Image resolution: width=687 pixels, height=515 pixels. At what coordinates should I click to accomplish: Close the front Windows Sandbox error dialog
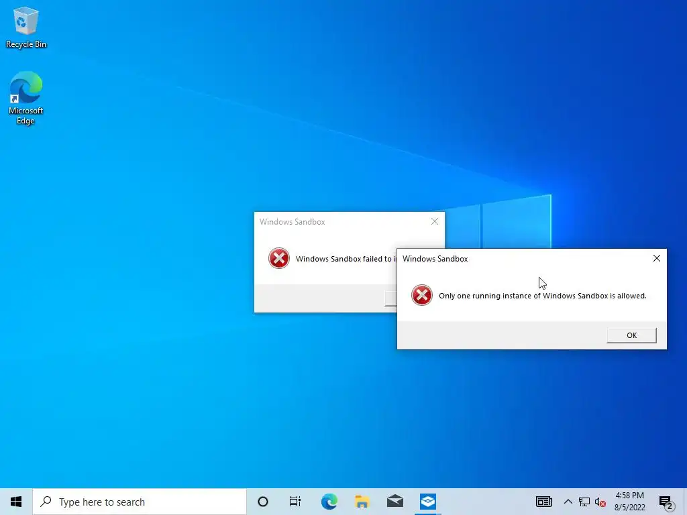click(x=656, y=258)
